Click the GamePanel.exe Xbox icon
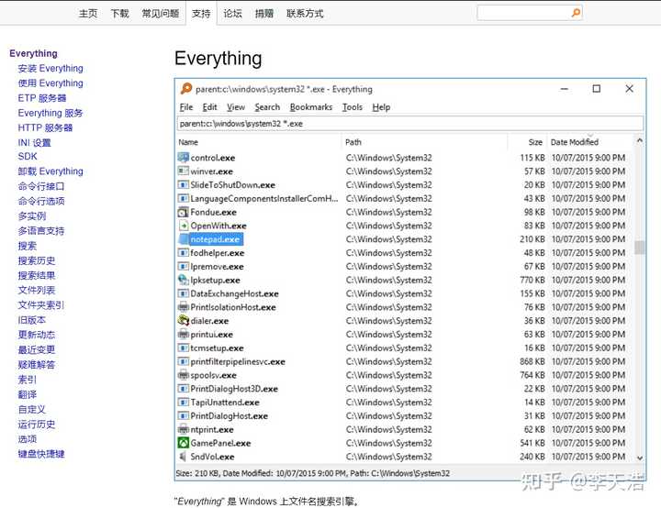This screenshot has height=508, width=661. click(x=183, y=443)
